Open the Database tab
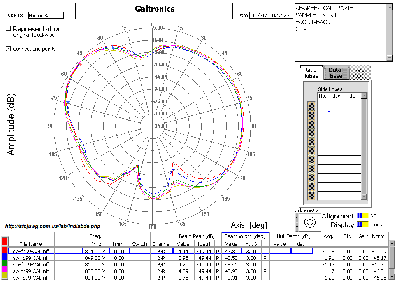The width and height of the screenshot is (397, 283). pyautogui.click(x=336, y=73)
